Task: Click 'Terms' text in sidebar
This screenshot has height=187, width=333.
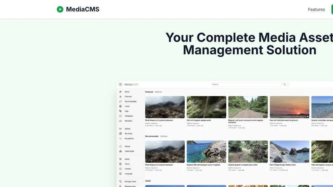Action: coord(127,164)
